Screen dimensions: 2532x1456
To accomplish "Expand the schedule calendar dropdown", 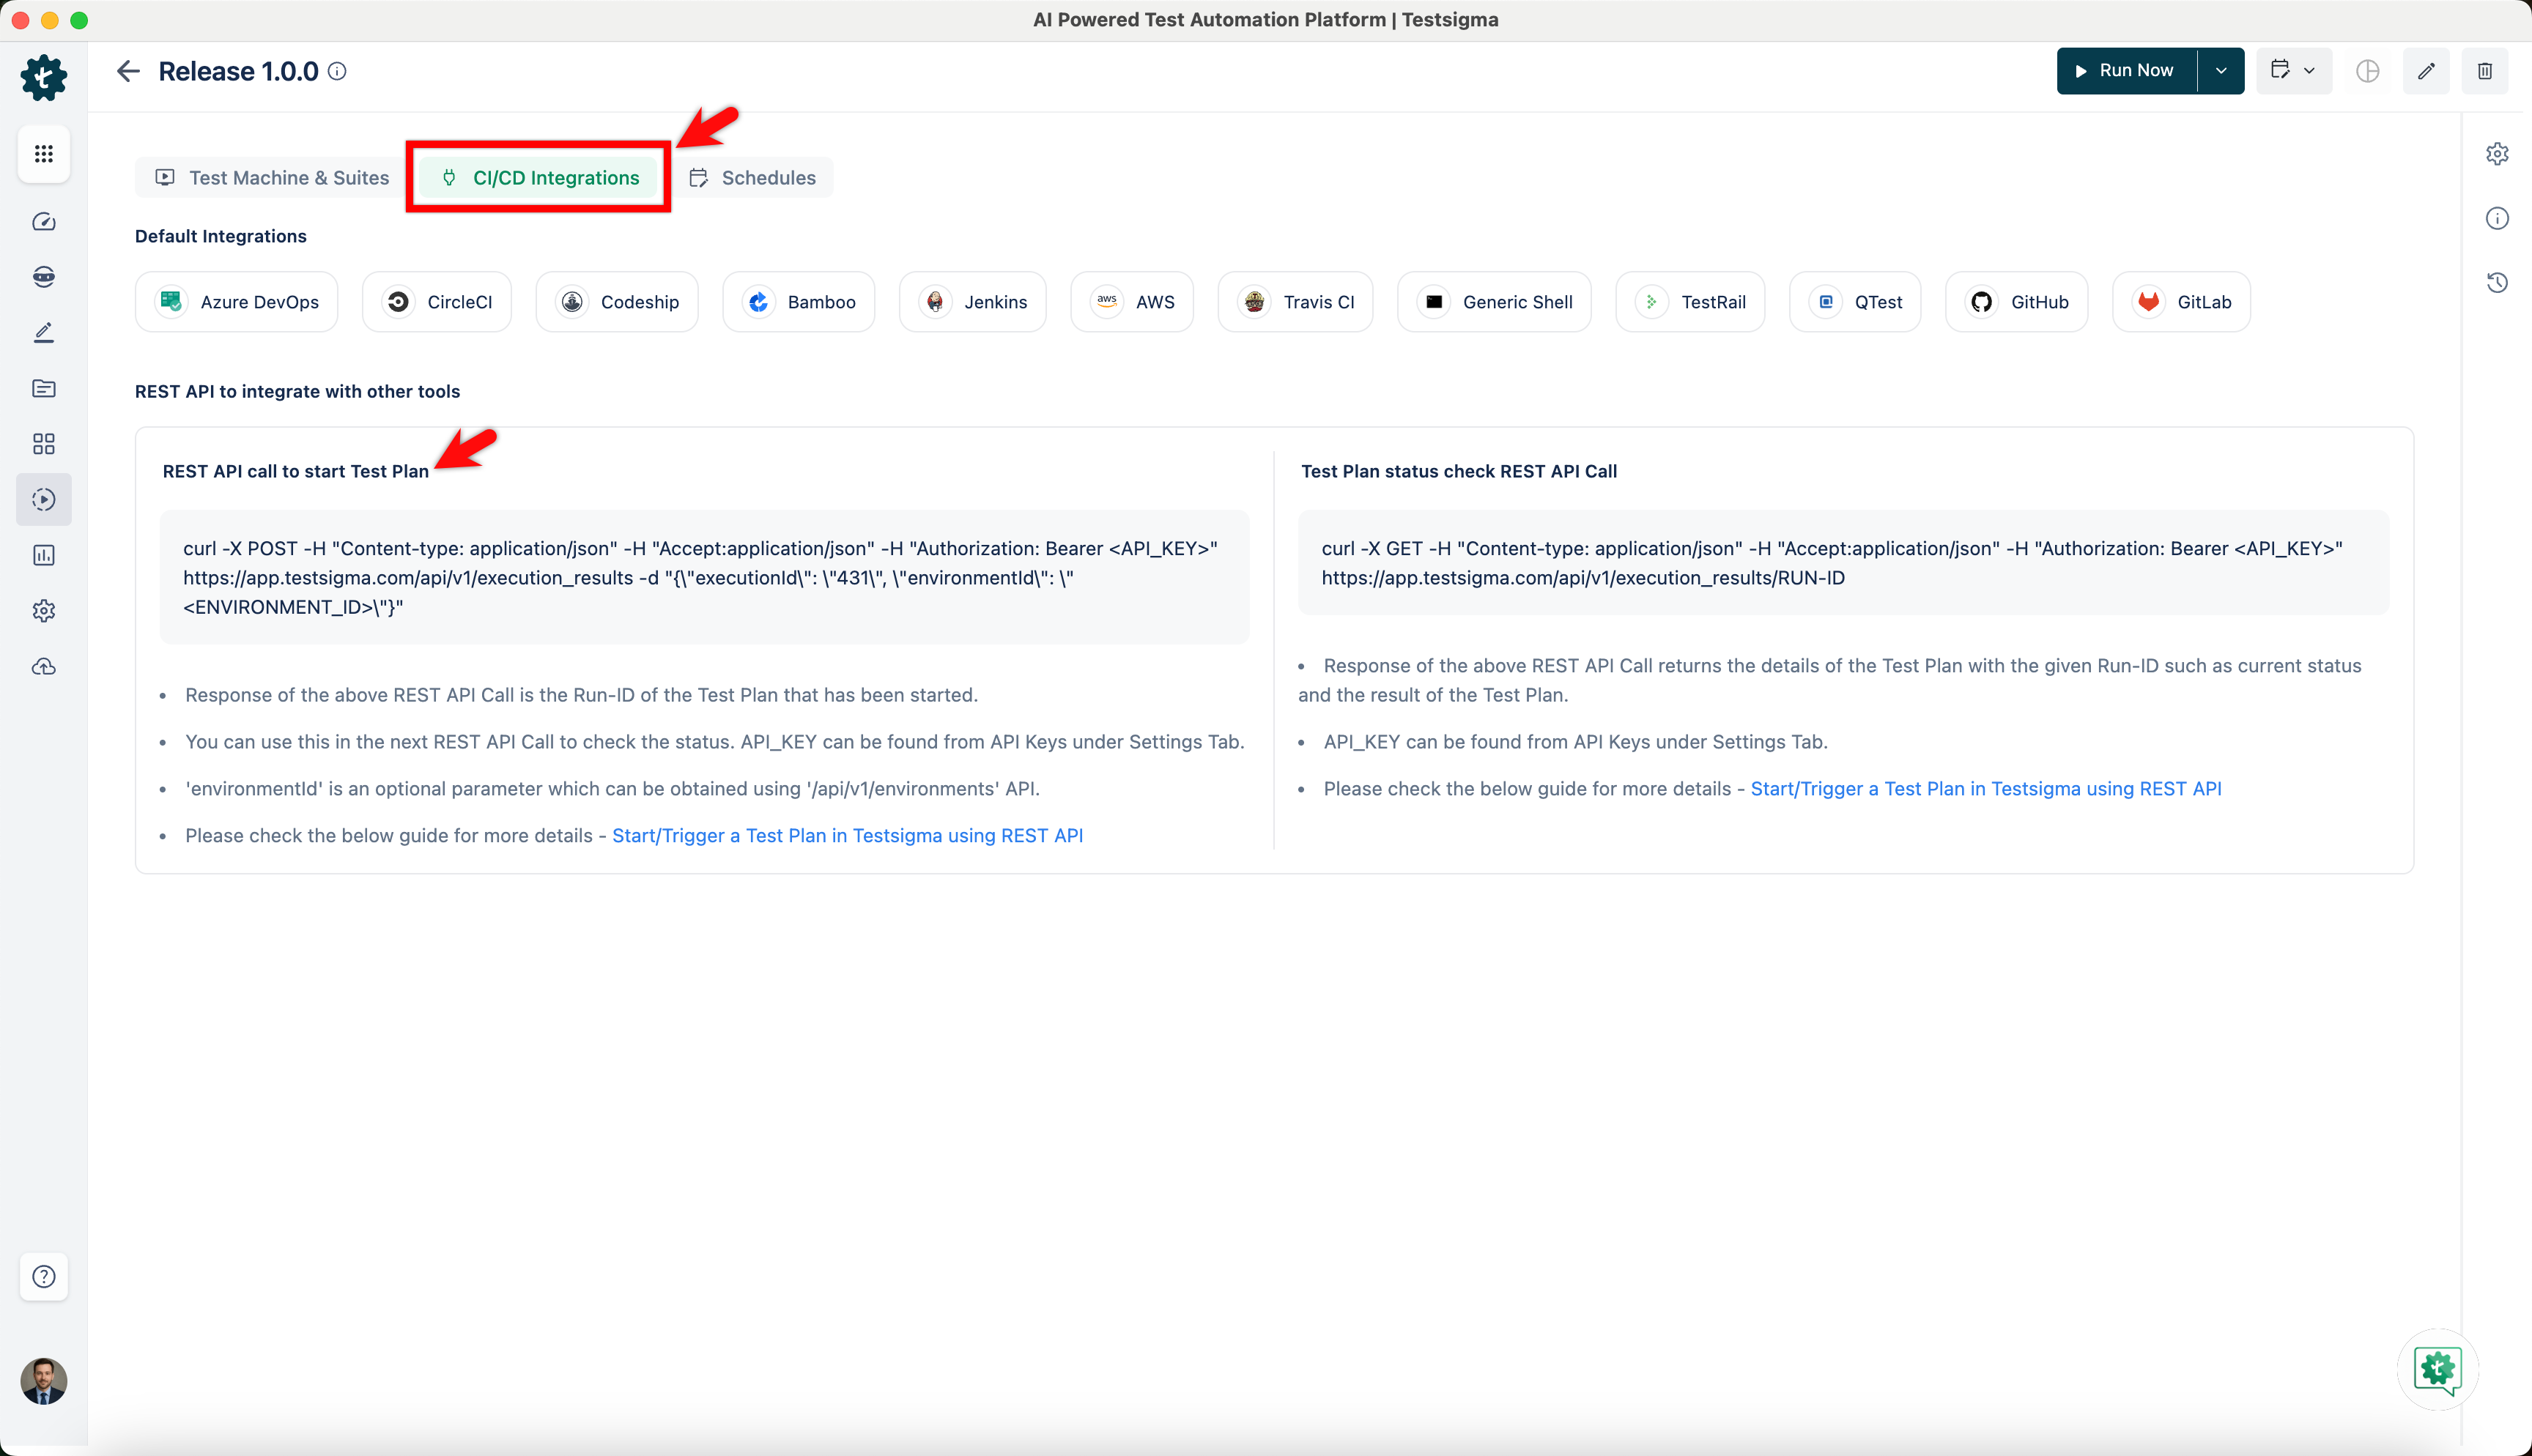I will click(2293, 71).
